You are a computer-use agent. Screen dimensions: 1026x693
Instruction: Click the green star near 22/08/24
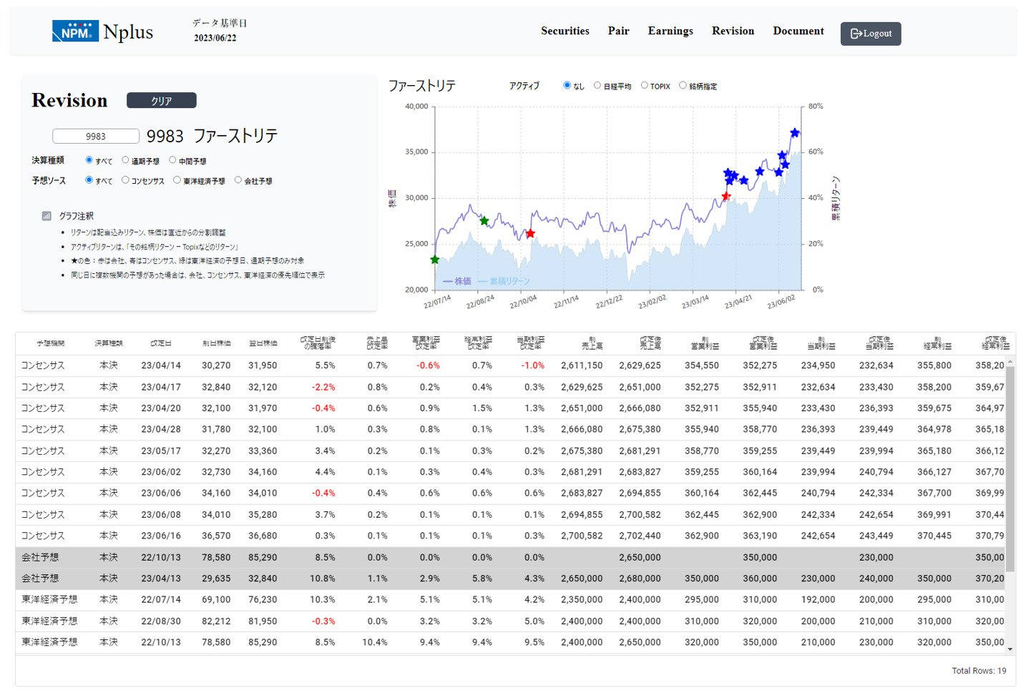pyautogui.click(x=484, y=221)
